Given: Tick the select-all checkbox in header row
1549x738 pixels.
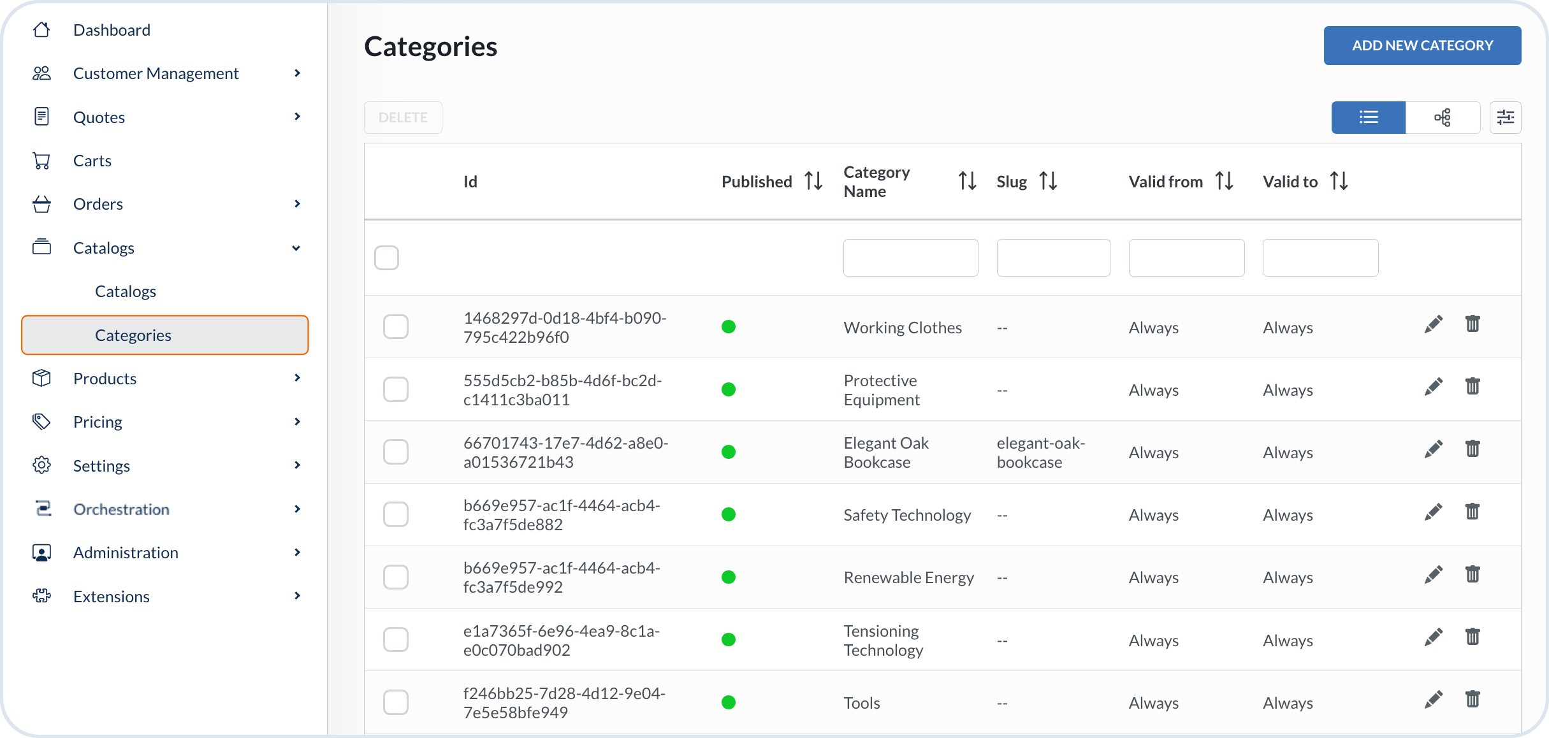Looking at the screenshot, I should point(386,258).
